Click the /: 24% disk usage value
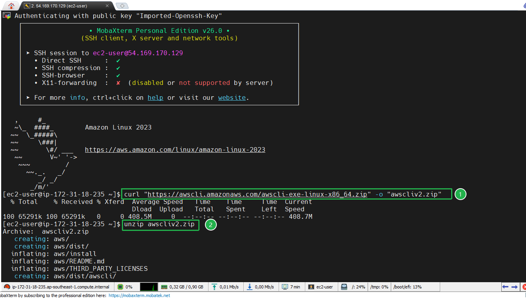Viewport: 526px width, 299px height. [358, 287]
